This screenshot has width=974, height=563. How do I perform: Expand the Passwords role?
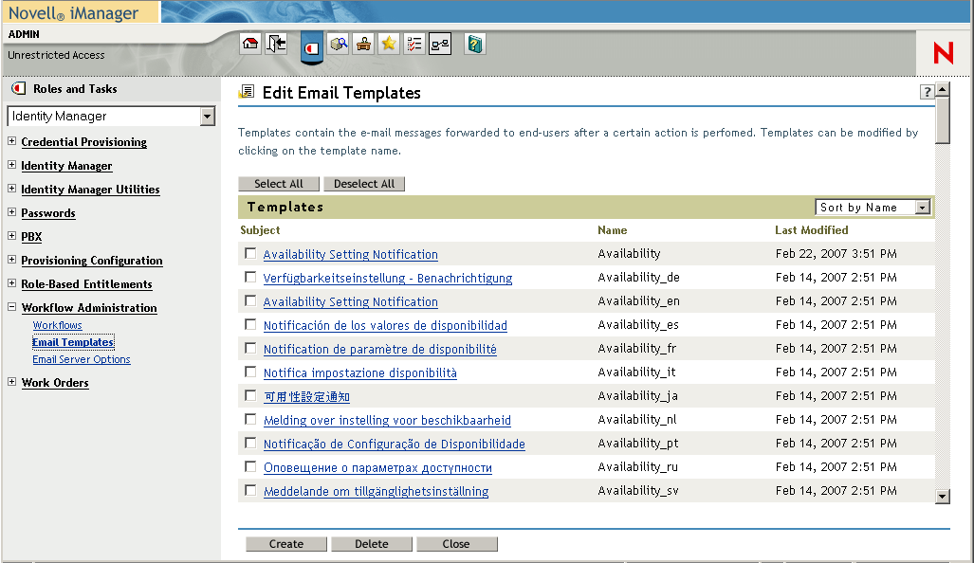[x=11, y=211]
